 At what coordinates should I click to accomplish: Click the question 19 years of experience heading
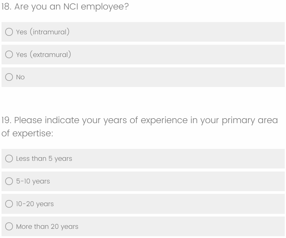139,121
